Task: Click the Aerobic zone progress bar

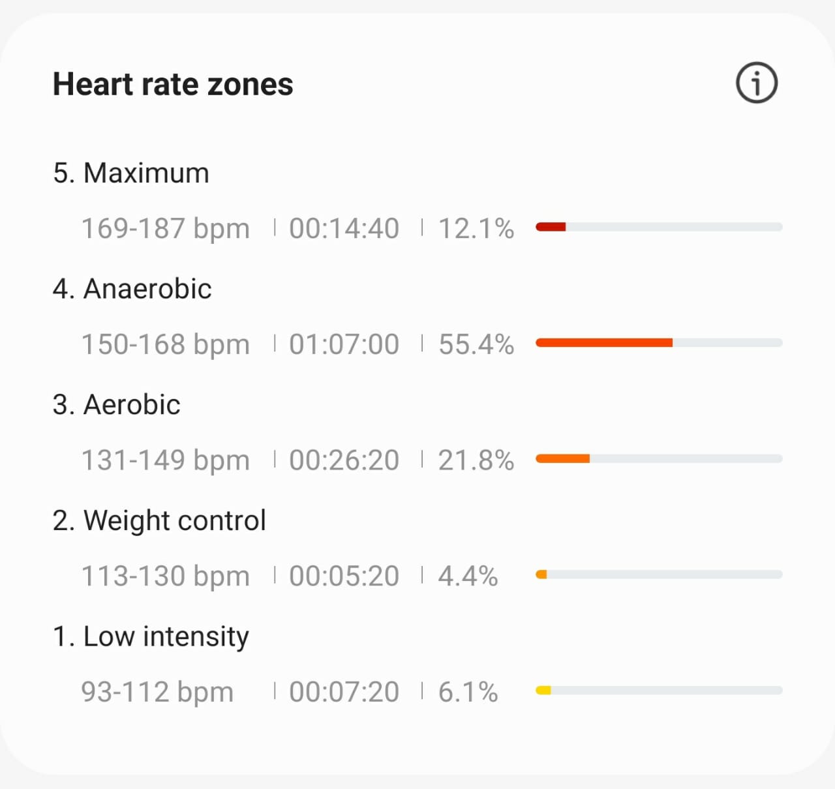Action: pyautogui.click(x=562, y=458)
